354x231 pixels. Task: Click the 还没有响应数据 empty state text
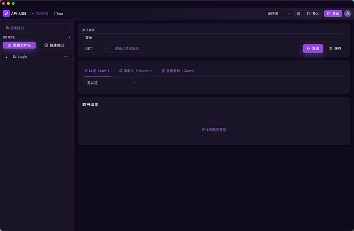click(214, 130)
